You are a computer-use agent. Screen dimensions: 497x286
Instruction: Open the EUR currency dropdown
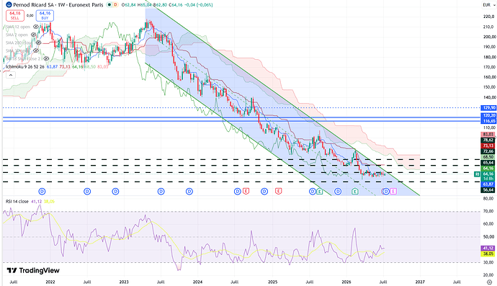pos(488,5)
